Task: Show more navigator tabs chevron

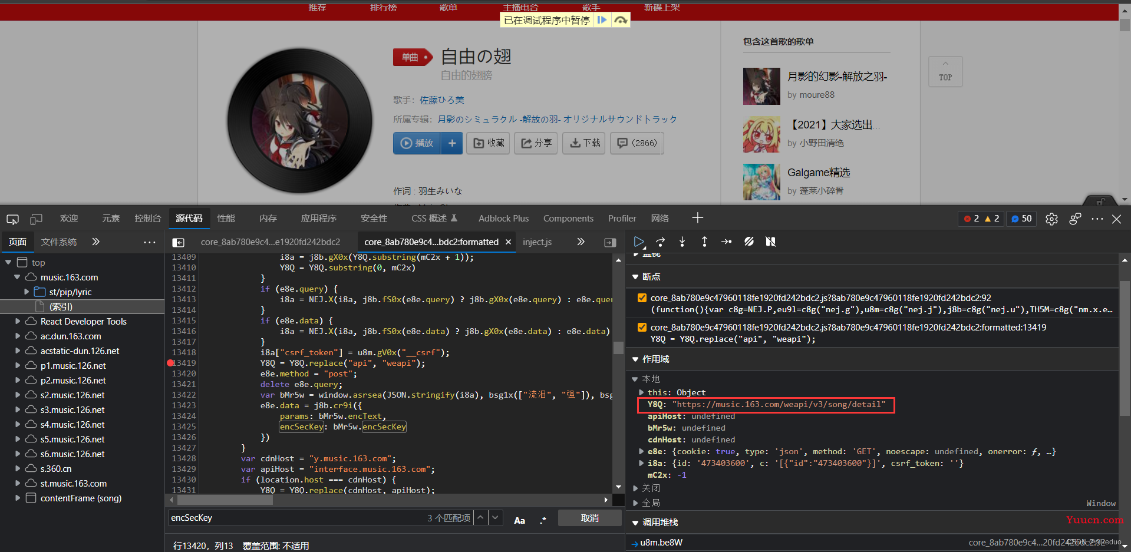Action: pos(95,242)
